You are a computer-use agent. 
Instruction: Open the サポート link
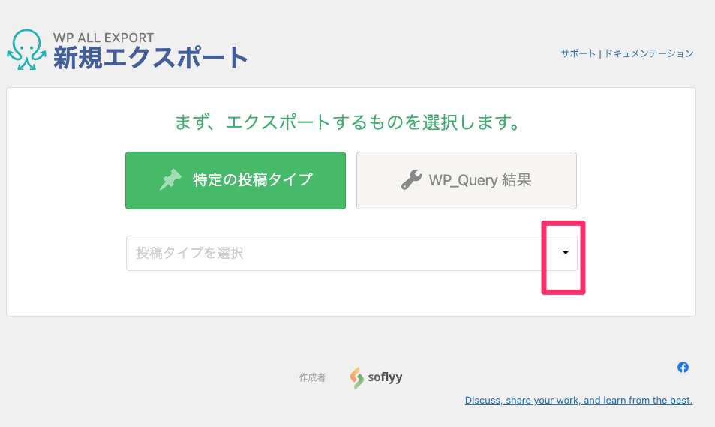coord(578,53)
